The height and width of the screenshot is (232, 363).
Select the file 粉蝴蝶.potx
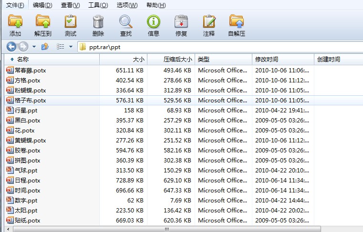[x=31, y=90]
